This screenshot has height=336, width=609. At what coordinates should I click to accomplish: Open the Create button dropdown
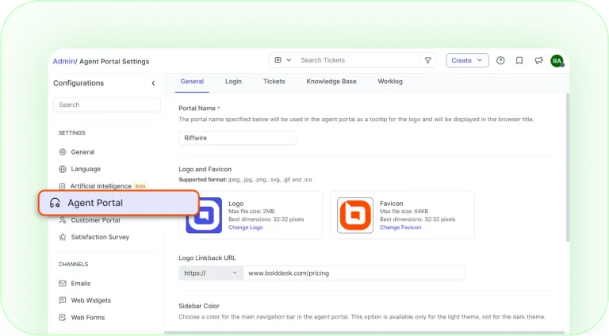(x=467, y=60)
